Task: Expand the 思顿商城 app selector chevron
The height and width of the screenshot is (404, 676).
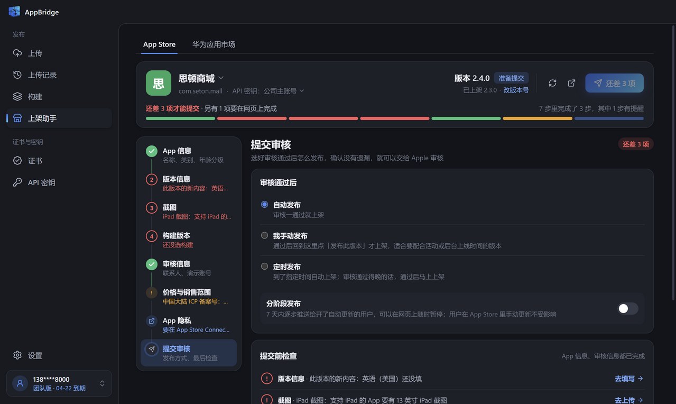Action: click(x=221, y=78)
